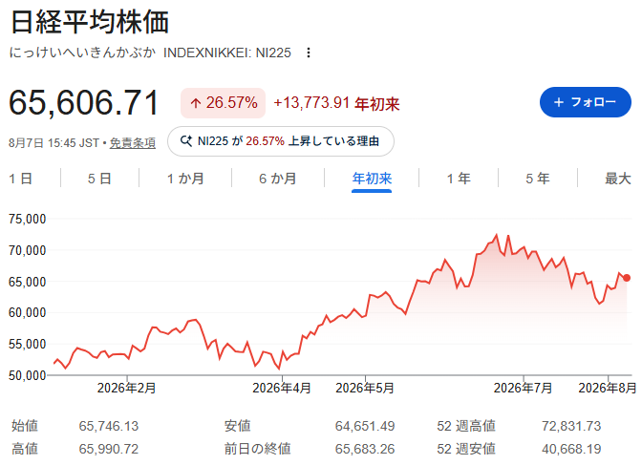Switch to 1か月 chart range

(x=185, y=179)
